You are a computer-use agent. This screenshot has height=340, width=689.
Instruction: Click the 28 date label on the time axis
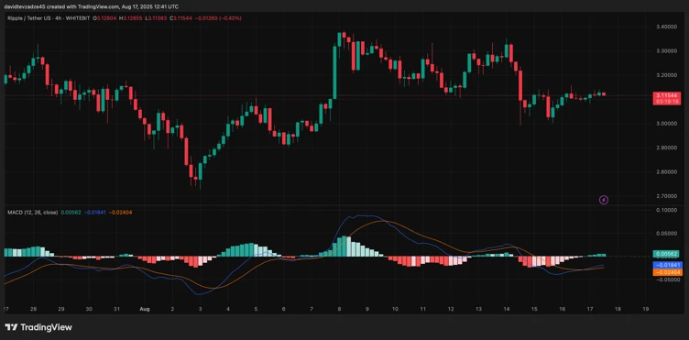[33, 309]
